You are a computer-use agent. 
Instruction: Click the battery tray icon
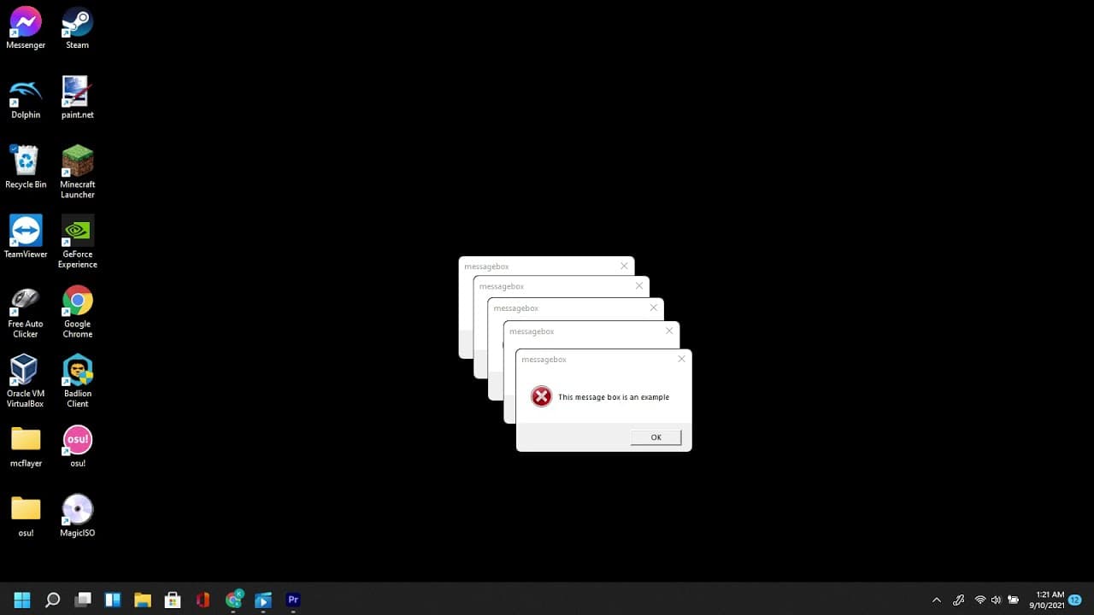point(1014,600)
